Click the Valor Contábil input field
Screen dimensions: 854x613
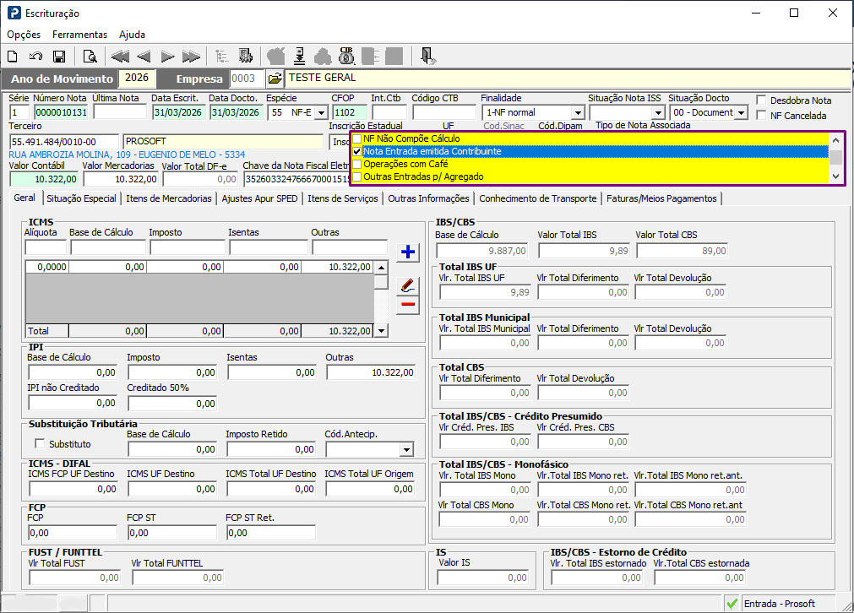point(44,179)
